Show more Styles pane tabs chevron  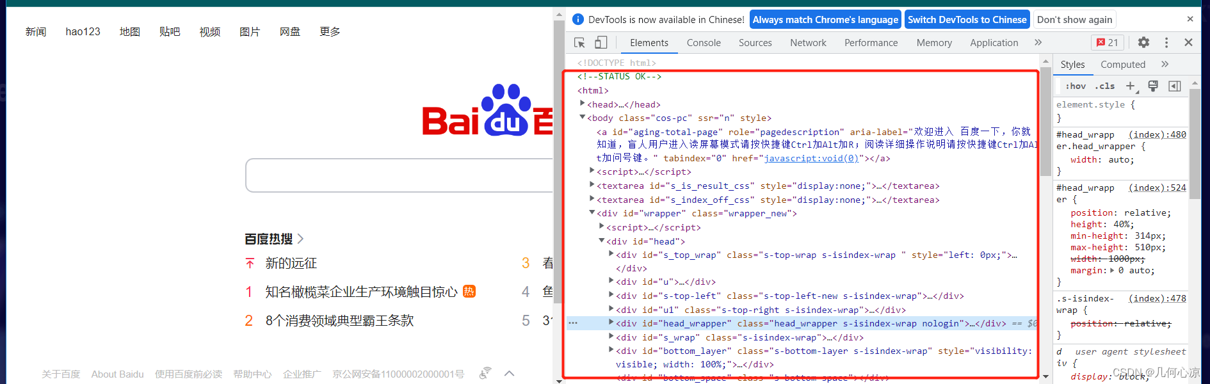point(1165,64)
